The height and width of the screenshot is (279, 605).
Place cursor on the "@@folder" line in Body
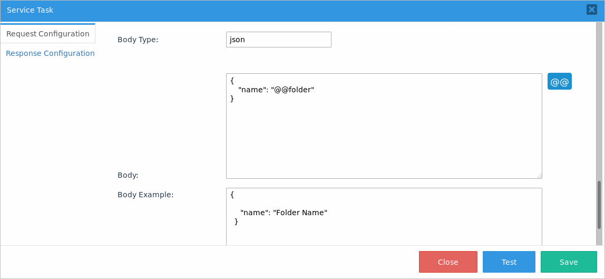coord(276,90)
